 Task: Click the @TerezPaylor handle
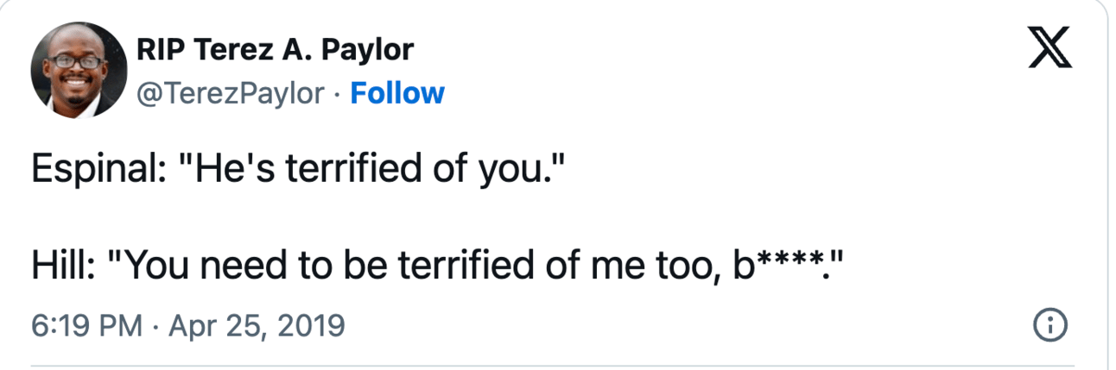tap(230, 92)
